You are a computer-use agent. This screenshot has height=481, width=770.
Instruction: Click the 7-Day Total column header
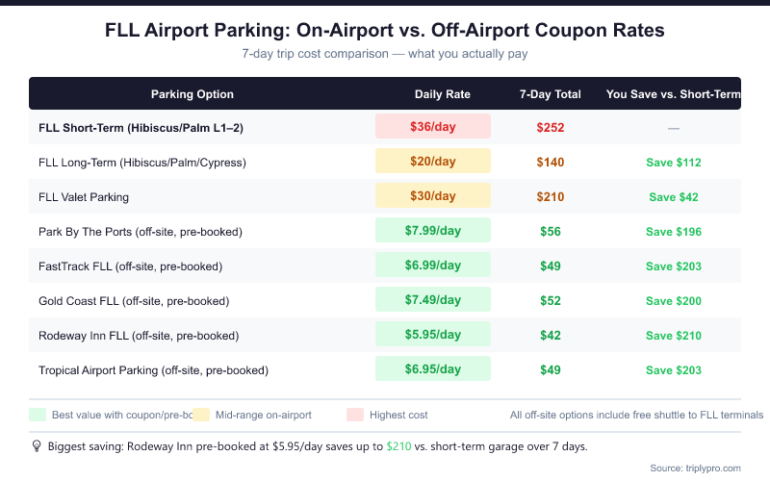click(x=550, y=94)
